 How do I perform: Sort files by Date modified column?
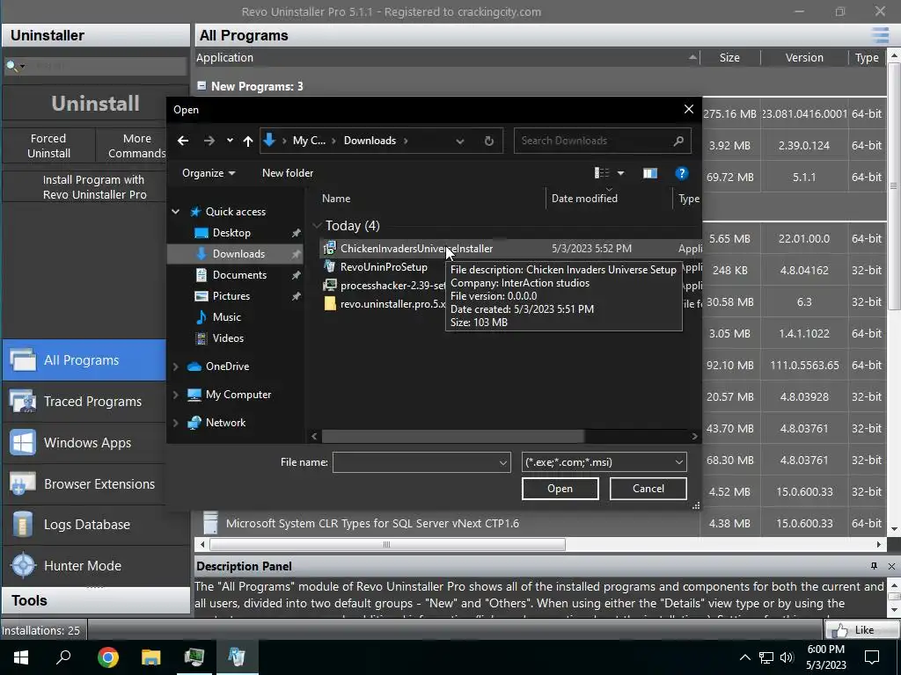click(x=584, y=199)
